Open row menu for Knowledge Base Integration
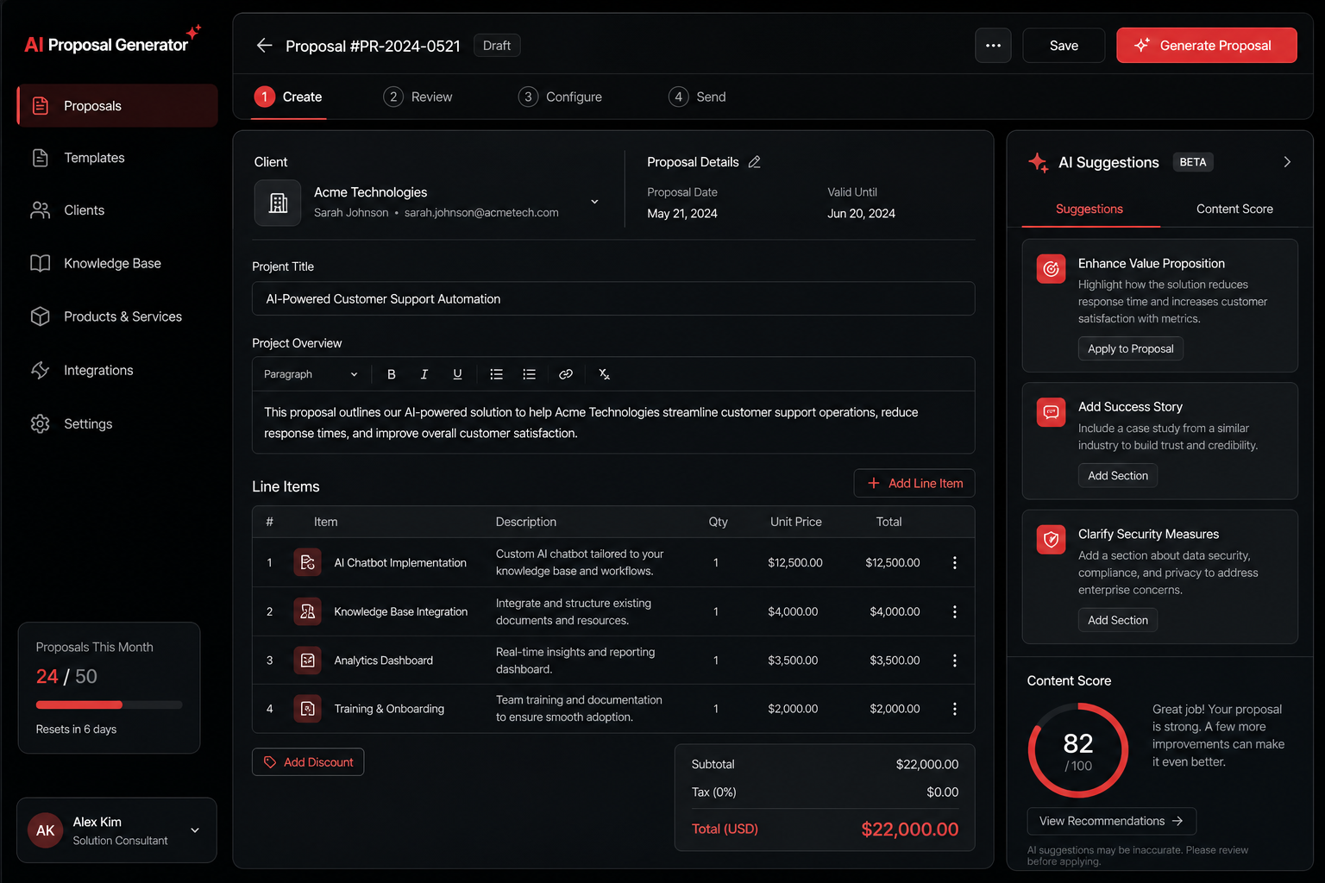 [x=954, y=612]
